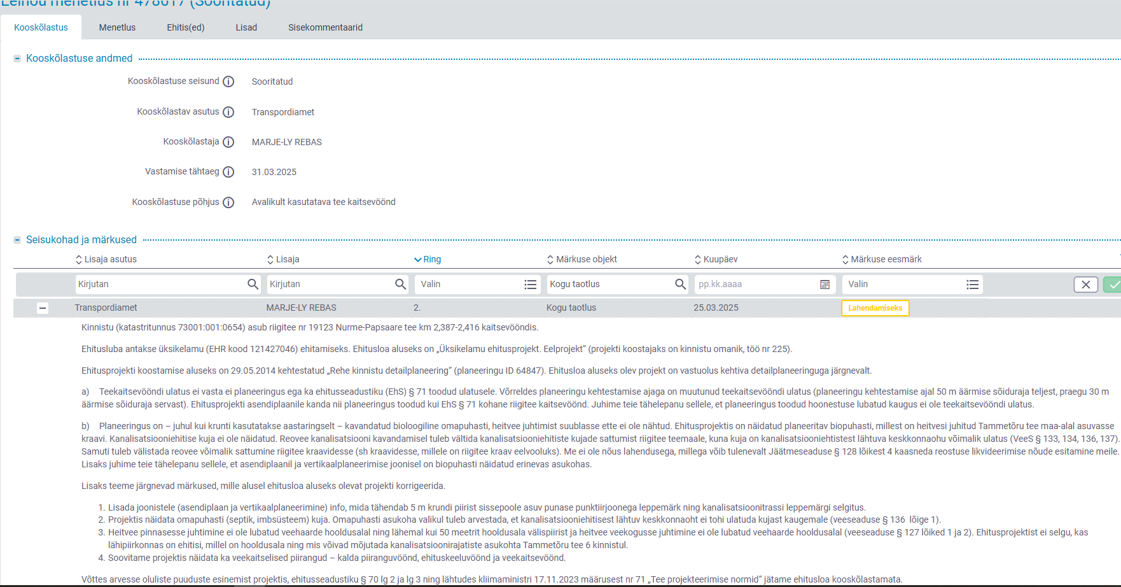The width and height of the screenshot is (1121, 587).
Task: Show info for Kooskõlastuse põhjus
Action: click(x=228, y=202)
